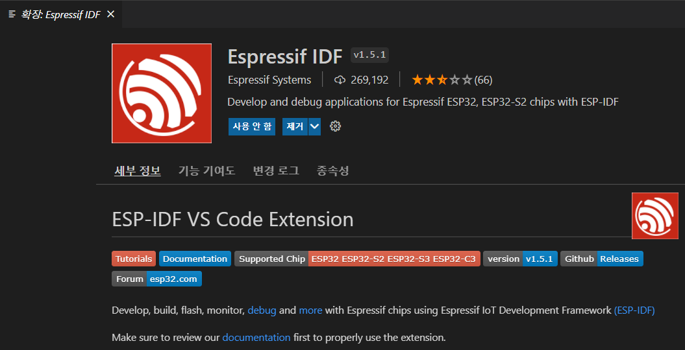685x350 pixels.
Task: Open the documentation hyperlink in the text
Action: tap(256, 337)
